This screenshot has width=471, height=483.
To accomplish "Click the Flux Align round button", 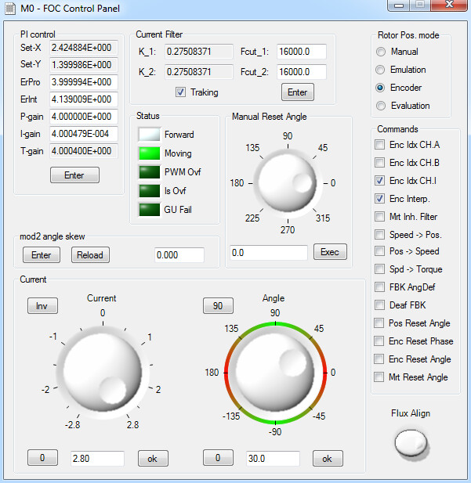I will coord(411,443).
